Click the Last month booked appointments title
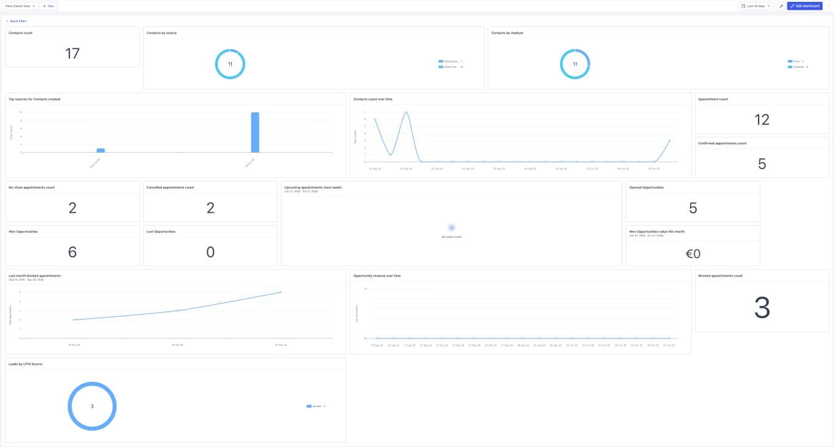This screenshot has height=447, width=834. pyautogui.click(x=34, y=275)
